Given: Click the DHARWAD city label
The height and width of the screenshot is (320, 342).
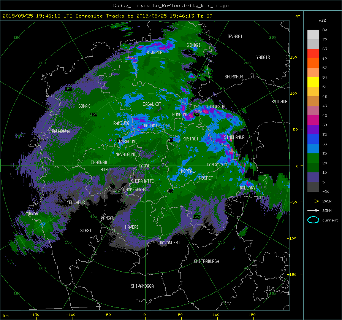Looking at the screenshot, I should [99, 162].
